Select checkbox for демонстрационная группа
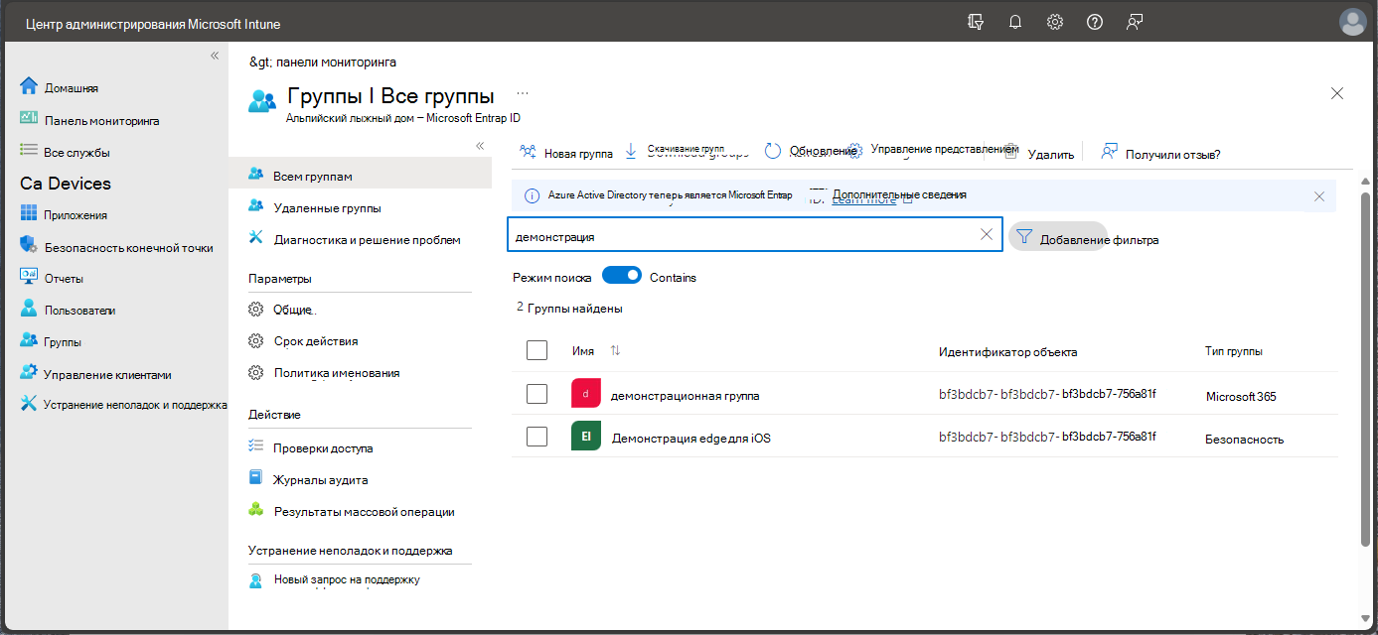The height and width of the screenshot is (635, 1378). click(x=536, y=394)
